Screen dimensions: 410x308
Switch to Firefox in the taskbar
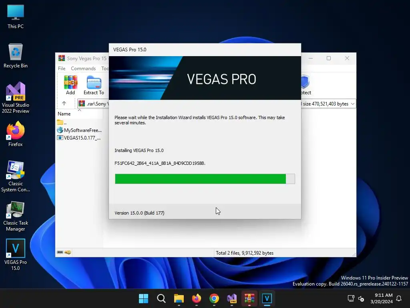[x=196, y=298]
